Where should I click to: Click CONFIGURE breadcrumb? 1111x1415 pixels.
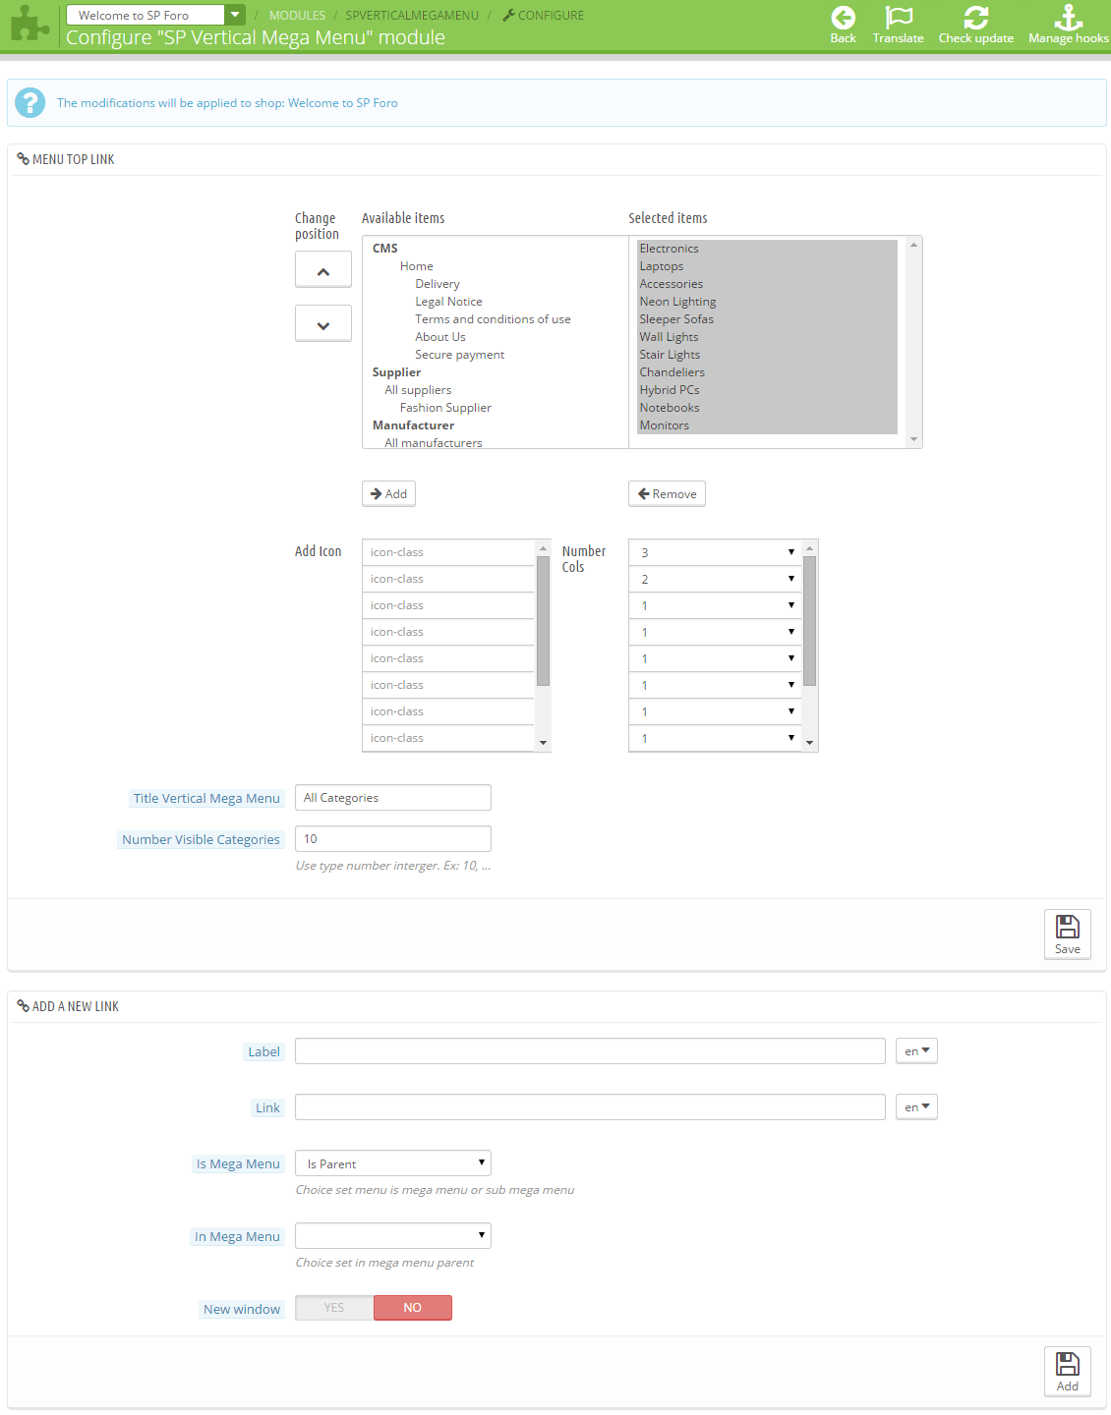[x=543, y=16]
